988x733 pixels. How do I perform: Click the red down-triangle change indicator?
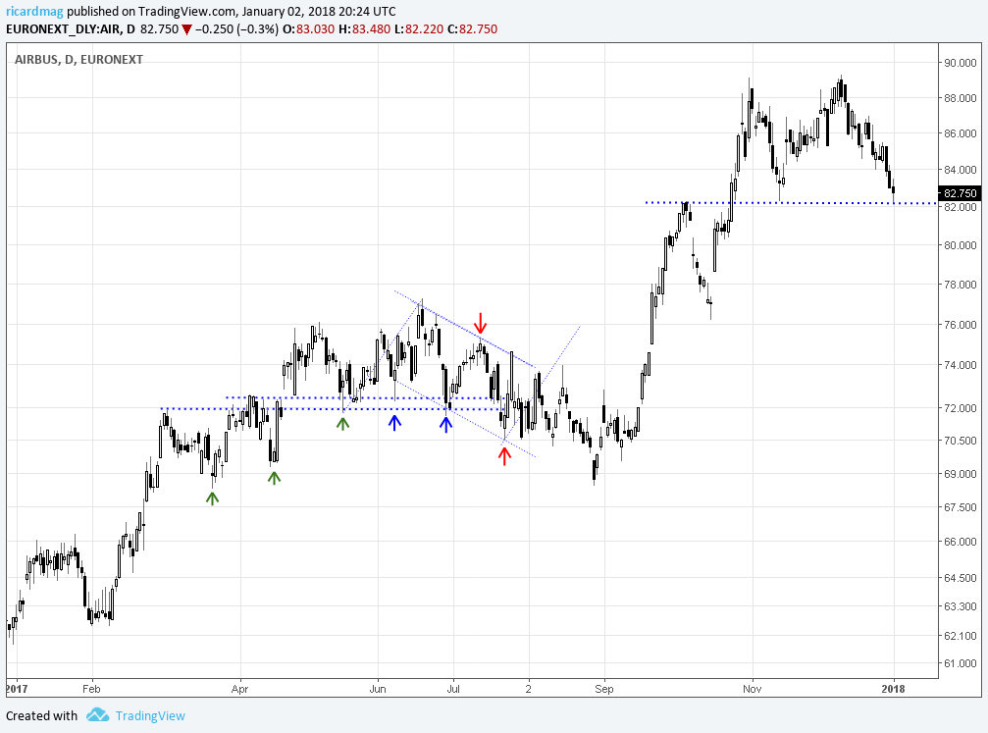[187, 29]
